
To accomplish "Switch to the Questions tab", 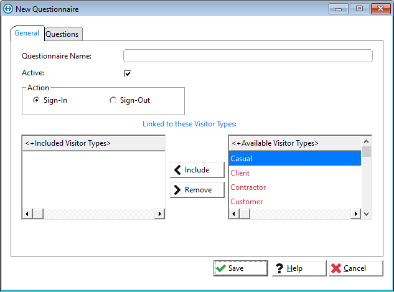I will (62, 34).
